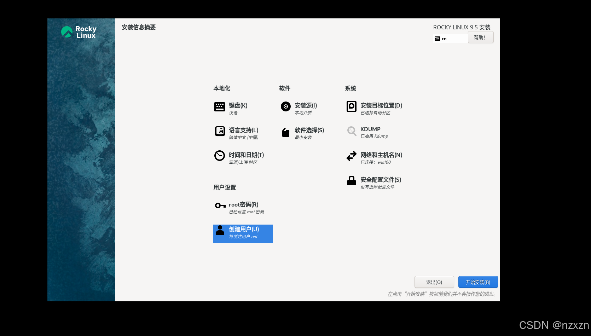591x336 pixels.
Task: Select the highlighted 创建用户(U) entry
Action: tap(243, 234)
